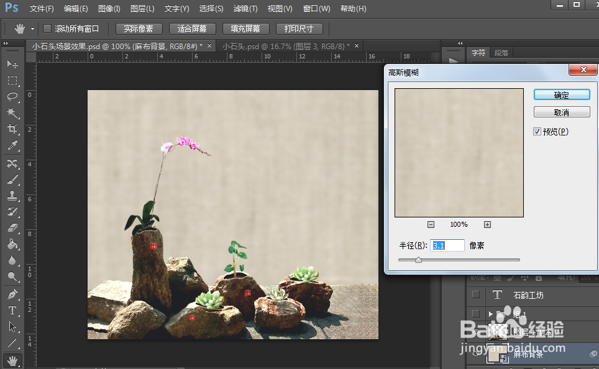Select the Rectangular Marquee tool

[x=12, y=81]
